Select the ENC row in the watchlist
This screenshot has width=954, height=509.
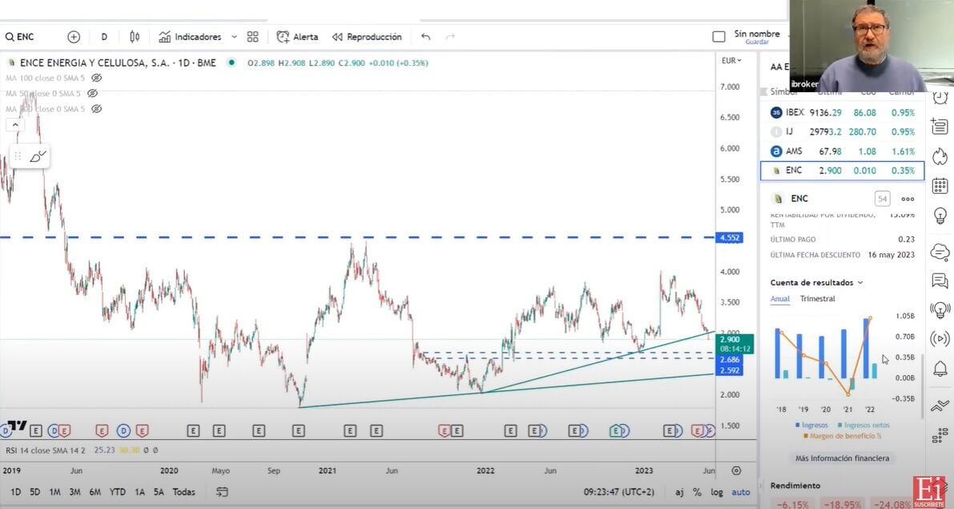pyautogui.click(x=842, y=171)
